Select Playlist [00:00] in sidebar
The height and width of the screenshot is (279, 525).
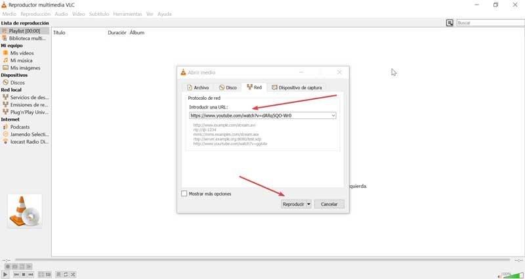click(x=25, y=31)
